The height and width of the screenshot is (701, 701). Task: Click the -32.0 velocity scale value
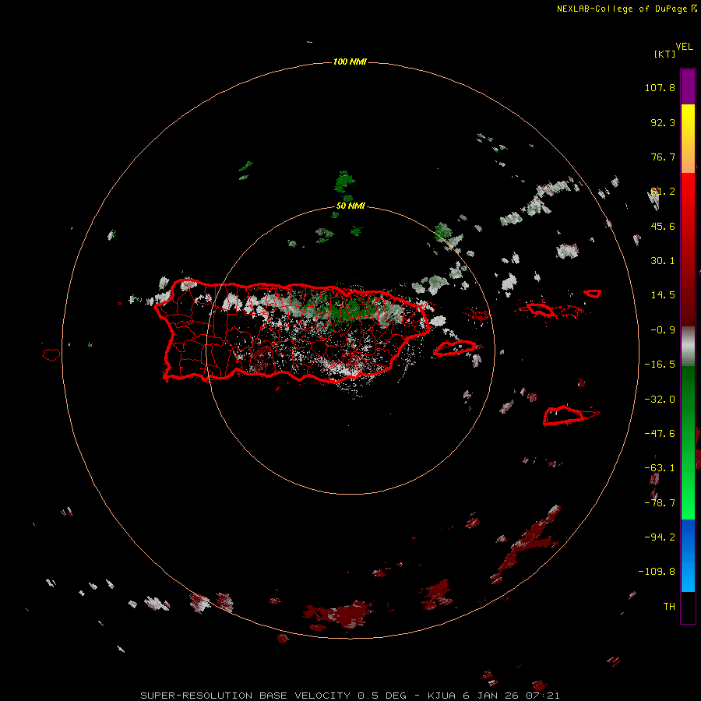point(660,400)
